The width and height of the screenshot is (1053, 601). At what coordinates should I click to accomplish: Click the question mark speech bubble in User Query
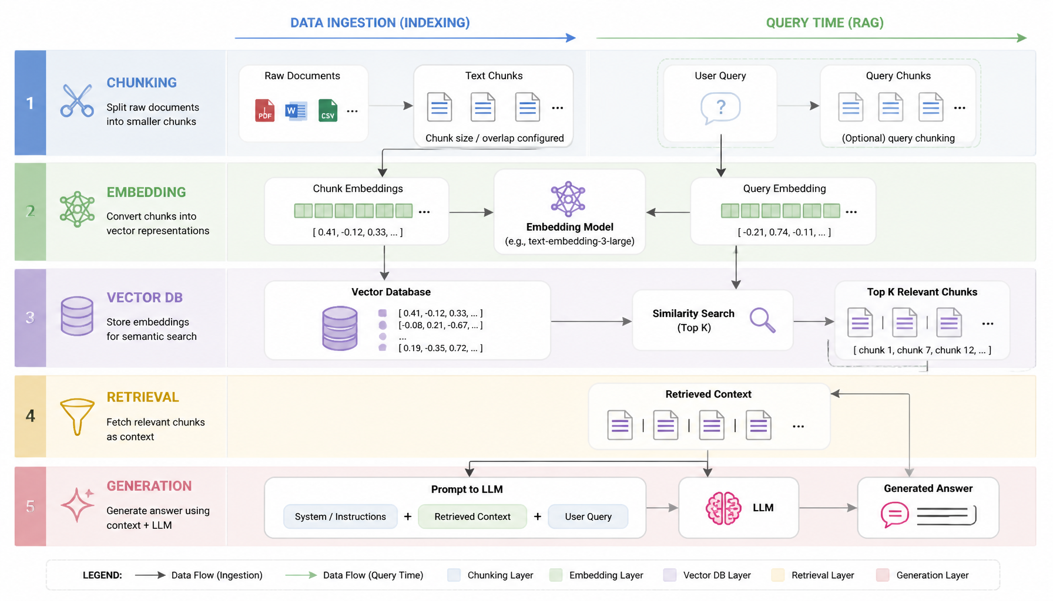coord(720,108)
